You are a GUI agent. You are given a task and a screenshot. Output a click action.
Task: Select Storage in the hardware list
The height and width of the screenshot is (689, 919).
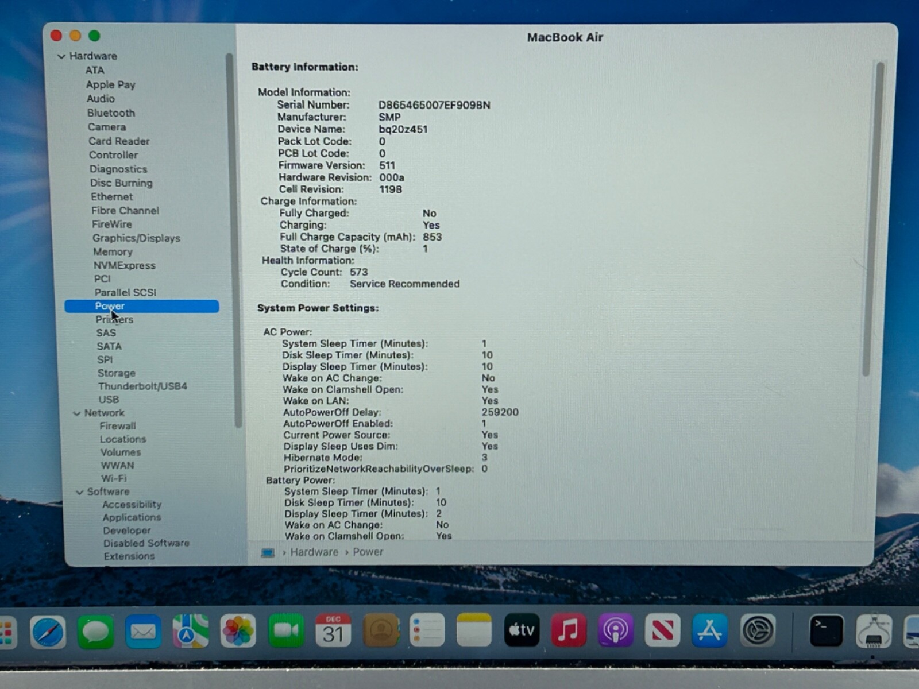coord(116,373)
